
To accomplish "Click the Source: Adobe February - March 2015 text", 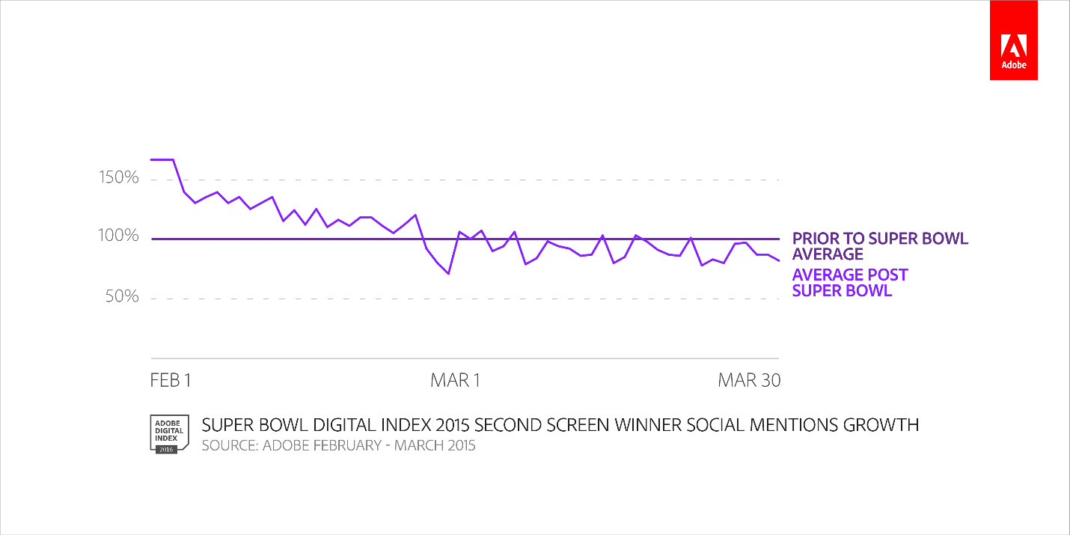I will coord(339,447).
